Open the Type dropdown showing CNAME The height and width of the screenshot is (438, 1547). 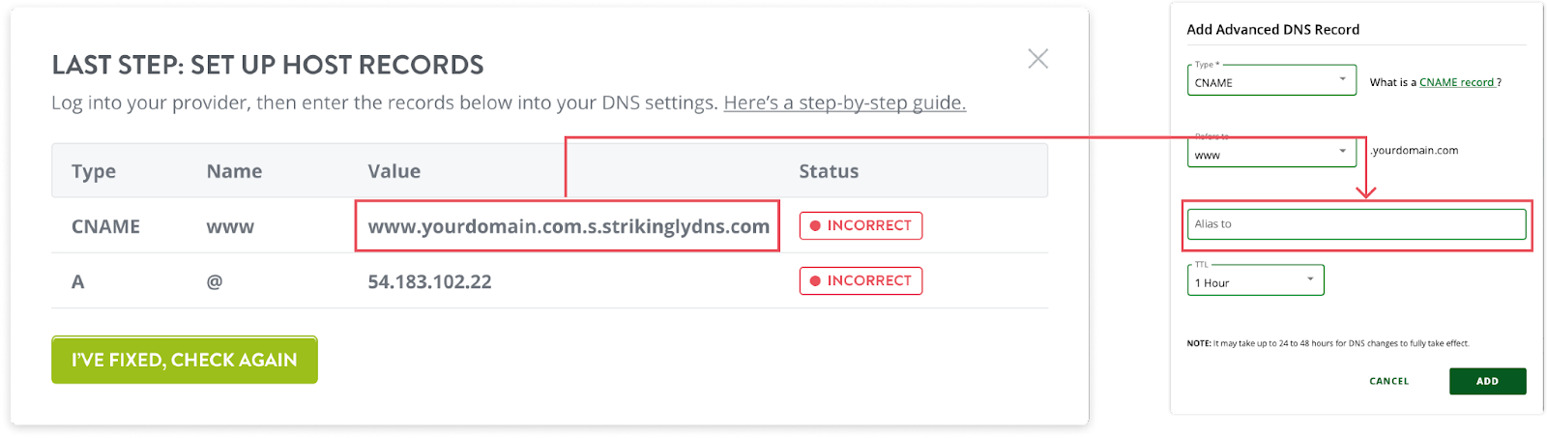(x=1271, y=80)
